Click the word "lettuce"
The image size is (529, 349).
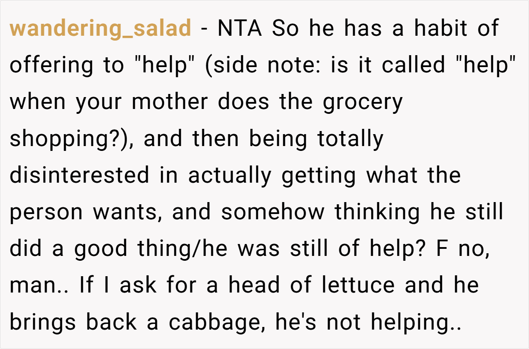[358, 286]
